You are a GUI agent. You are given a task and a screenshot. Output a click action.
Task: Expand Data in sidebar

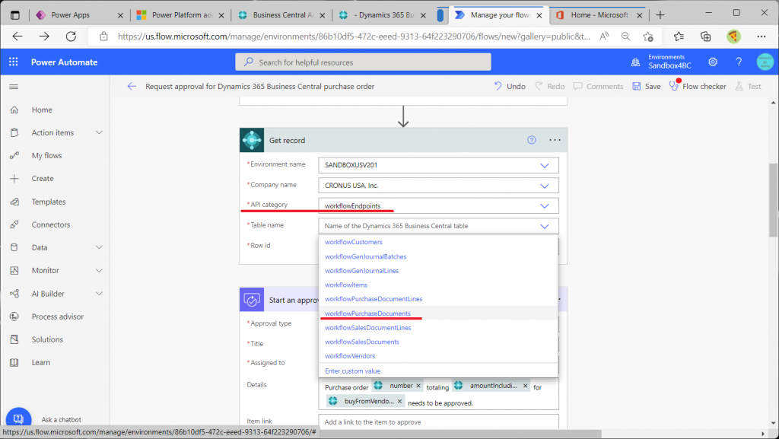100,247
